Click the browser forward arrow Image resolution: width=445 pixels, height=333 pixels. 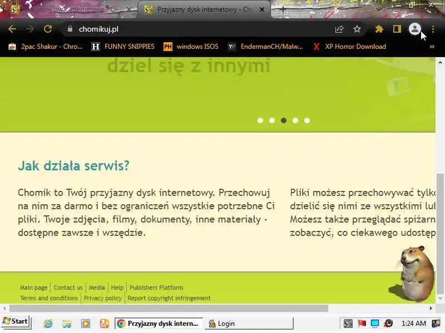pos(30,29)
